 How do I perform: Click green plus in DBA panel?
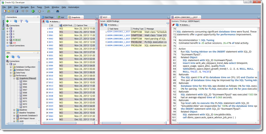[7, 57]
